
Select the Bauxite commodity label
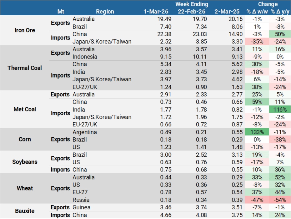25,211
